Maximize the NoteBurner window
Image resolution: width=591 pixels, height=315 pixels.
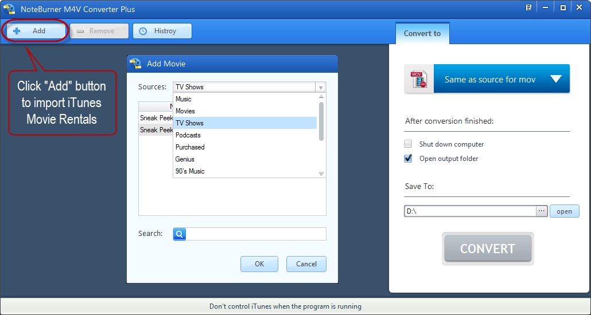tap(563, 7)
